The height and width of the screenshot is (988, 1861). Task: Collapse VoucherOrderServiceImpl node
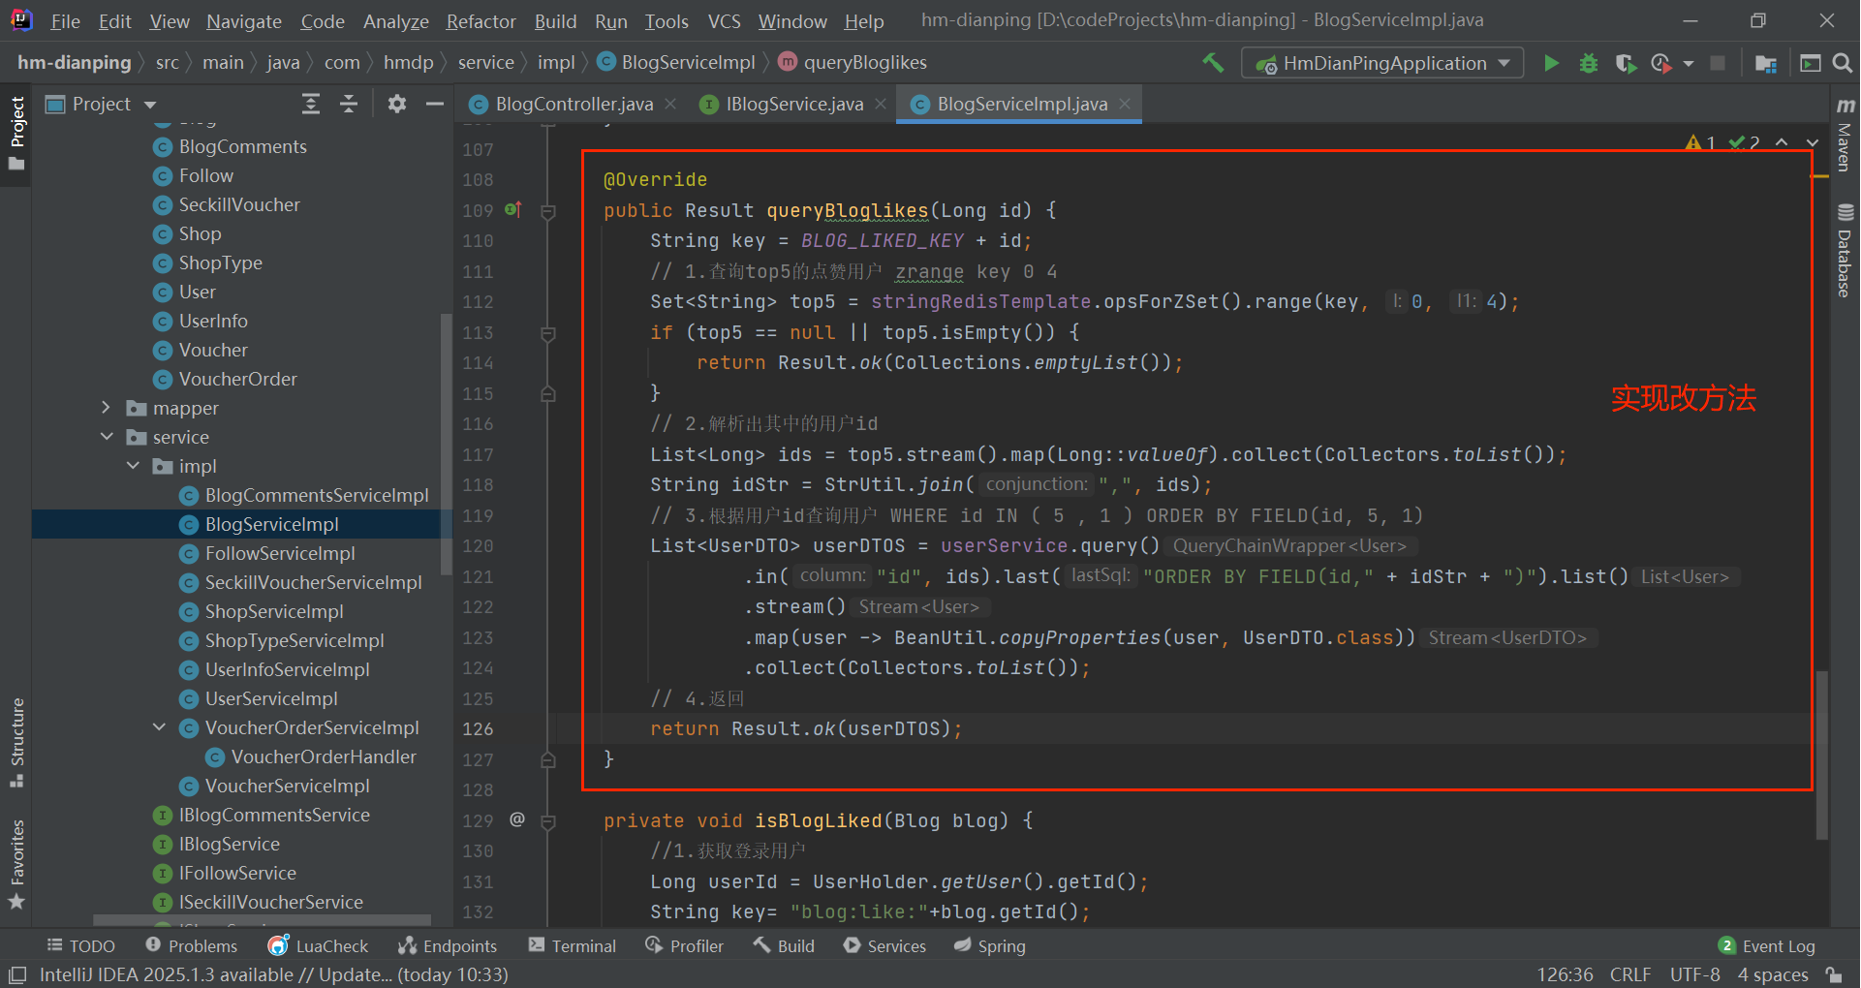[x=159, y=727]
